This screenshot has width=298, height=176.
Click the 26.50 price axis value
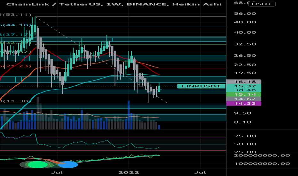click(245, 56)
